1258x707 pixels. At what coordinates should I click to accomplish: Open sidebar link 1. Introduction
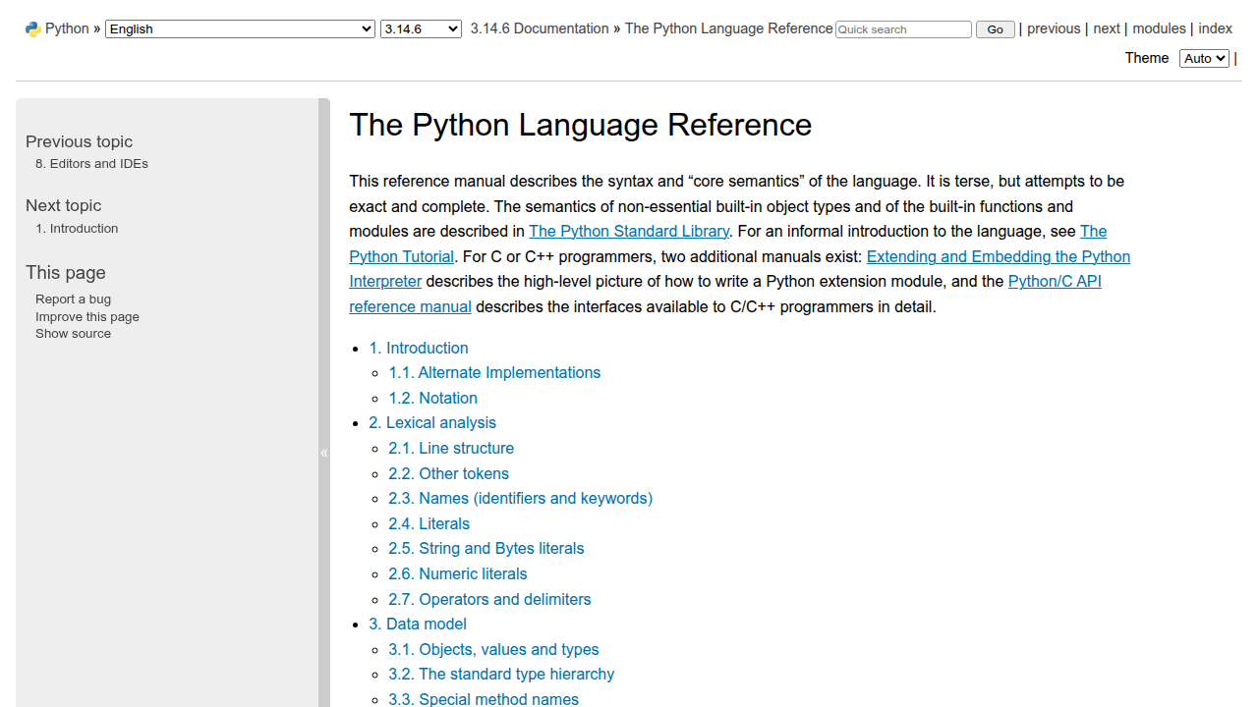click(x=77, y=229)
